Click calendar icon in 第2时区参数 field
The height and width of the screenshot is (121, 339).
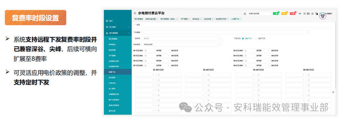click(x=246, y=51)
